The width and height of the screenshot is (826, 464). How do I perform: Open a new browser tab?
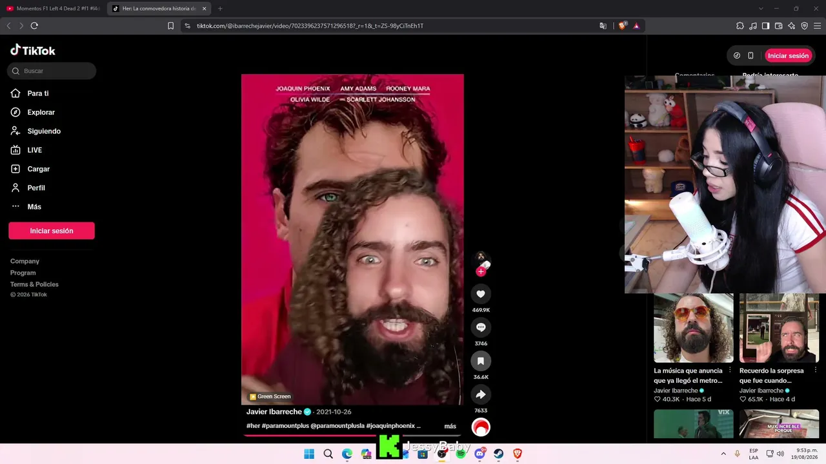tap(220, 8)
